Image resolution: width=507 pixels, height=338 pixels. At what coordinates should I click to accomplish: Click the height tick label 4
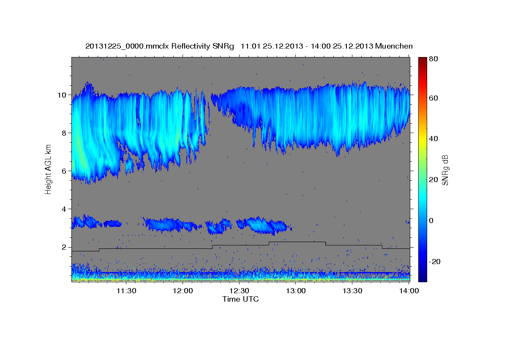(x=64, y=209)
